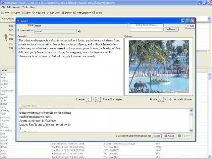Select the word 'excessive' in the list

(x=5, y=117)
